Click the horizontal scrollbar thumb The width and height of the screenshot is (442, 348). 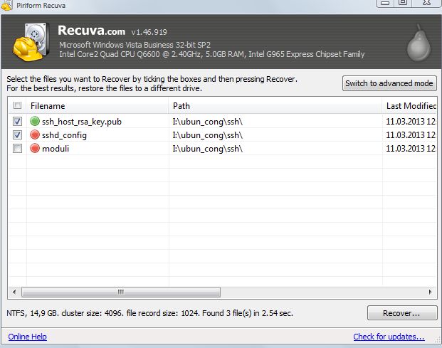click(x=121, y=292)
